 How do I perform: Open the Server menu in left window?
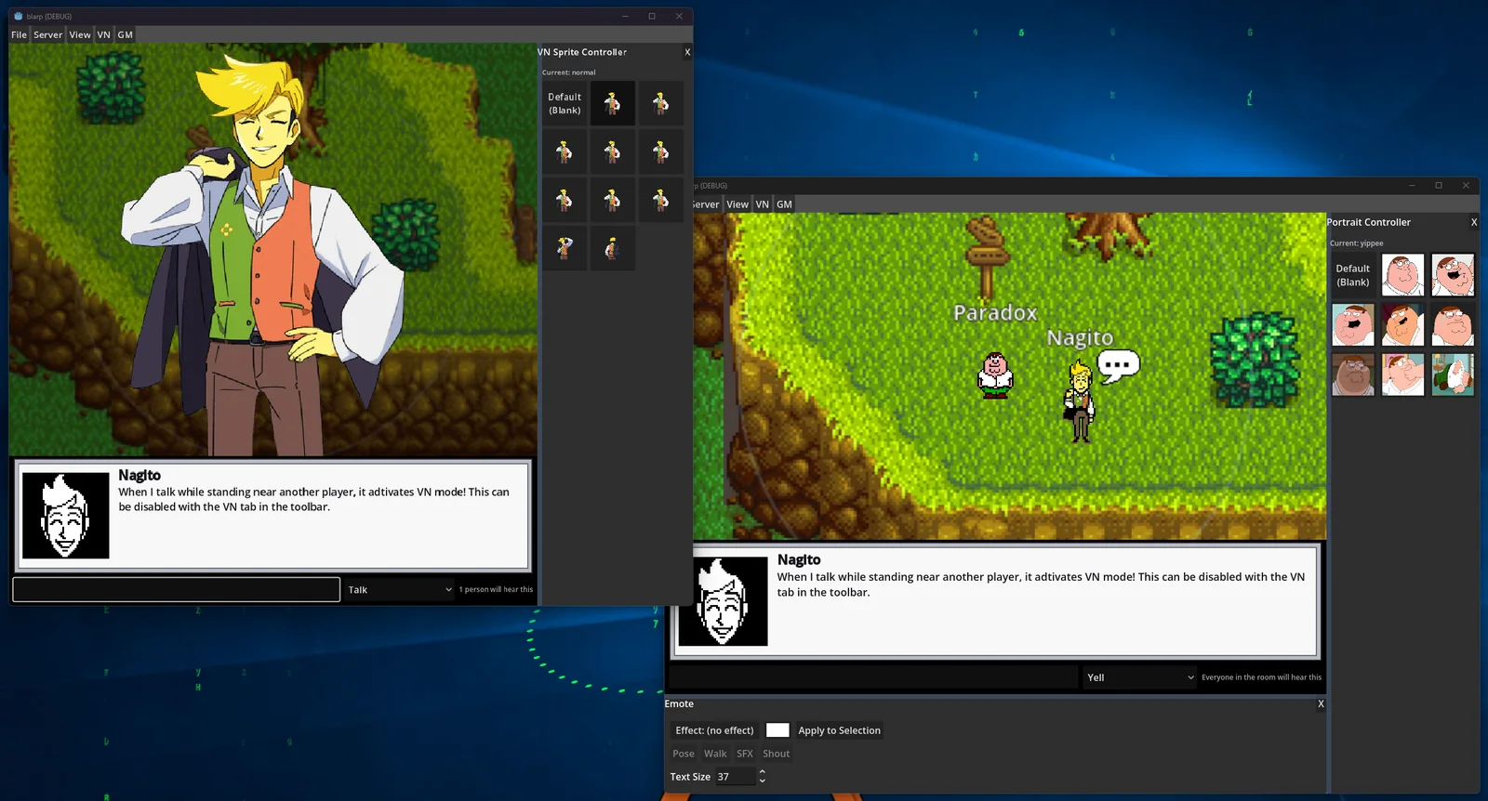pos(48,34)
